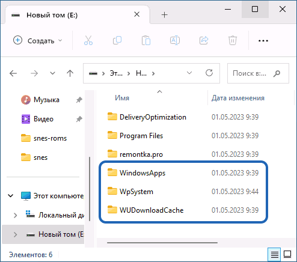Image resolution: width=297 pixels, height=262 pixels.
Task: Open the DeliveryOptimization folder icon
Action: coord(112,117)
